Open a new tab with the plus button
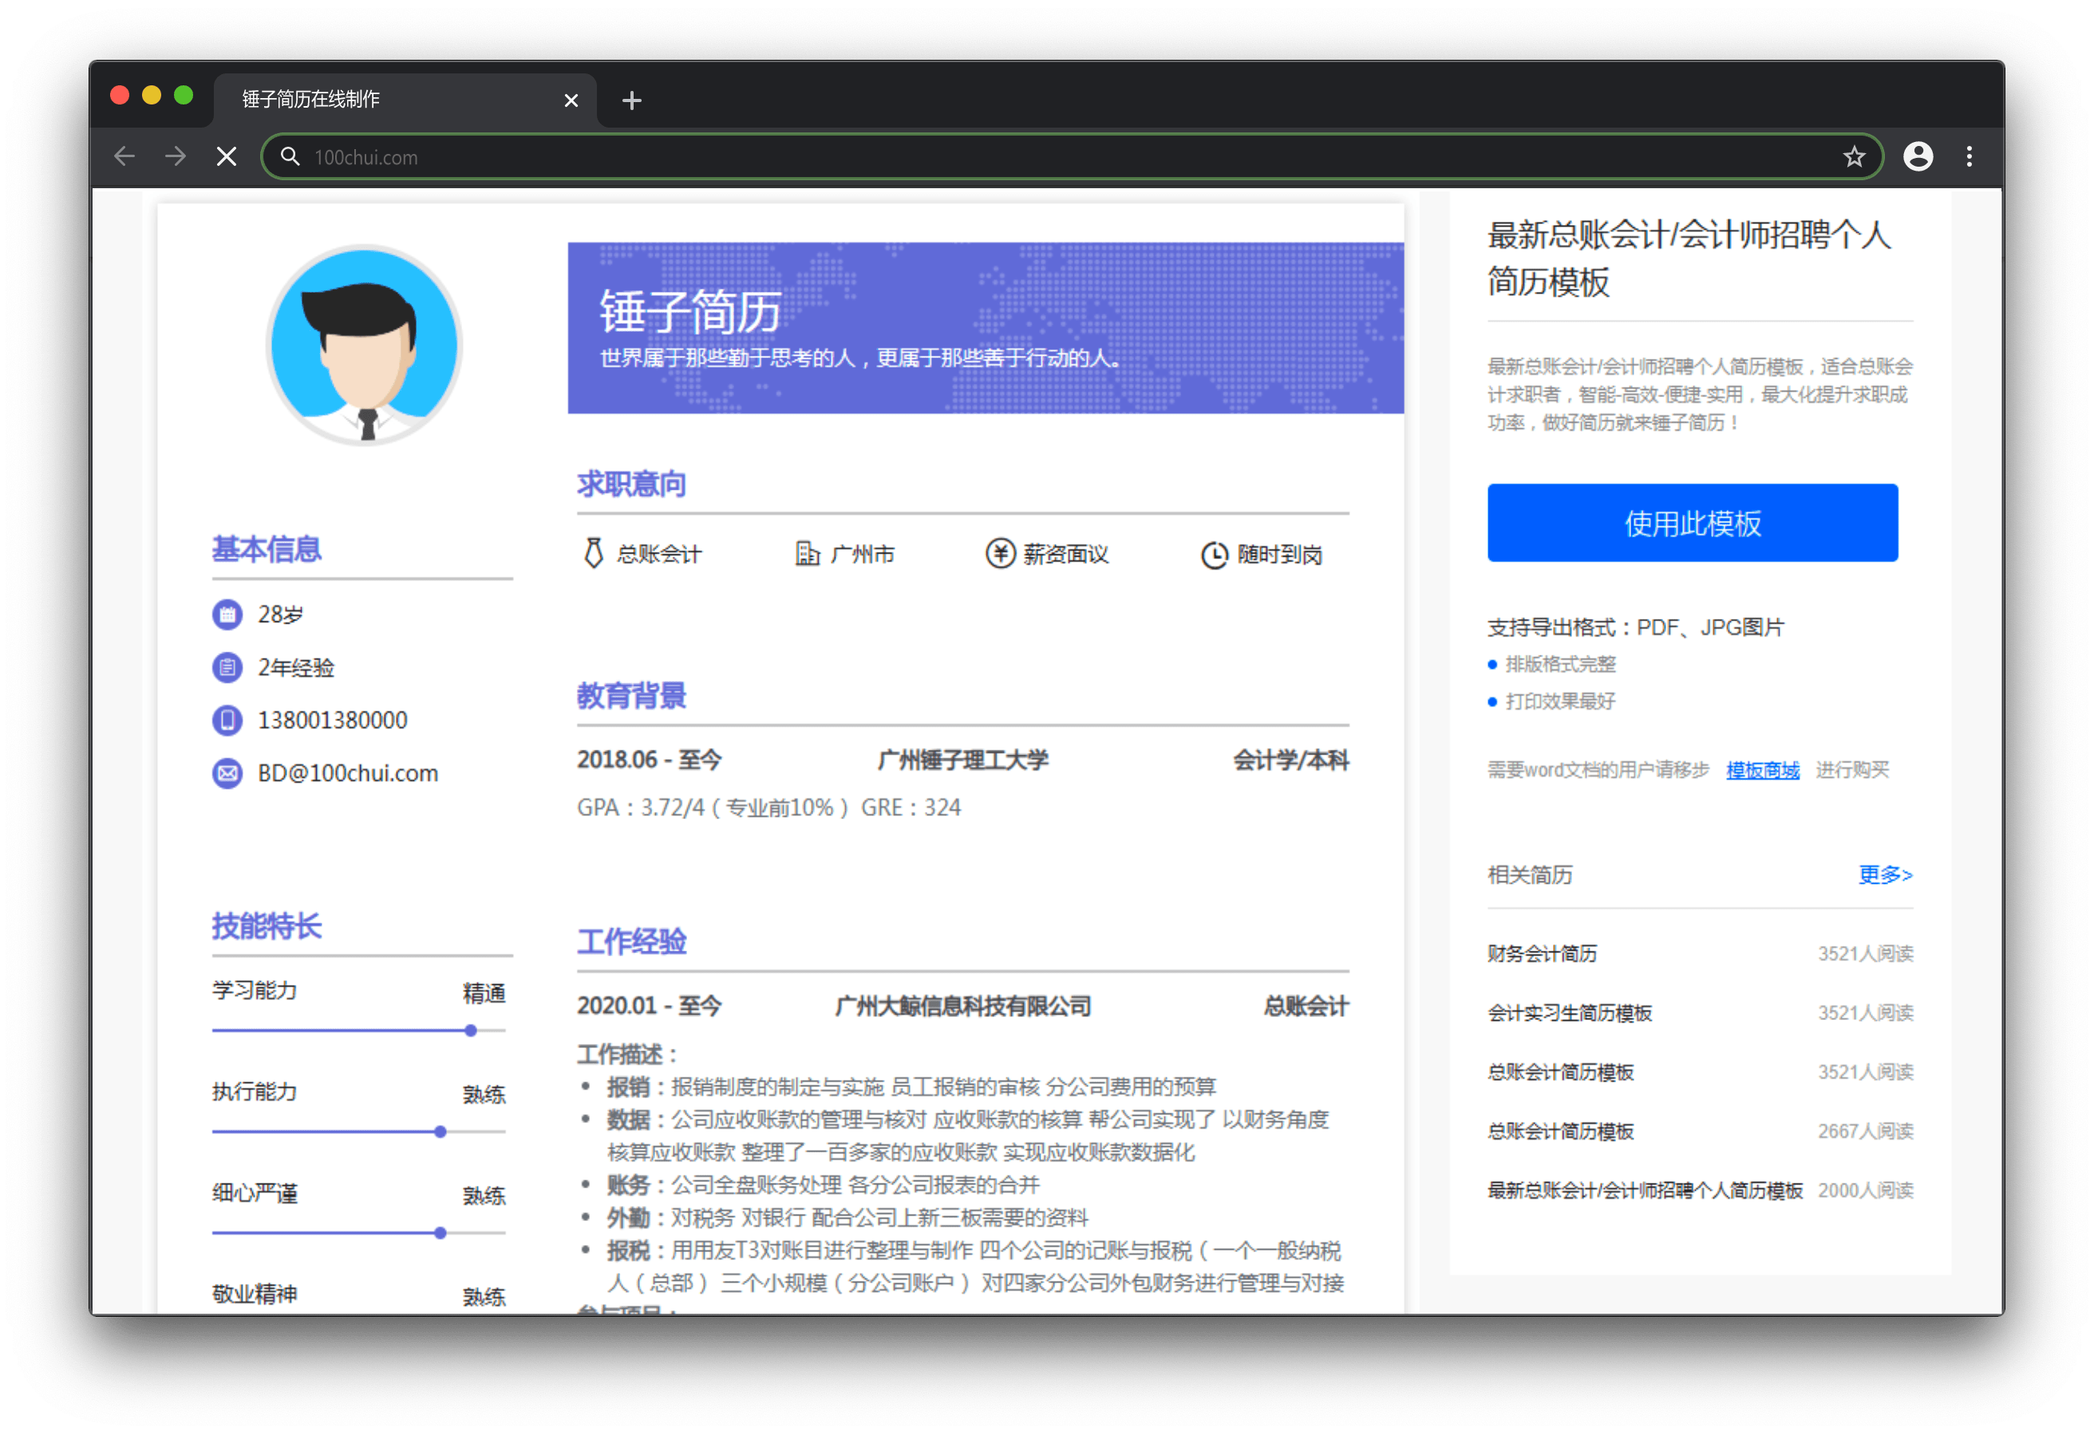Screen dimensions: 2094x1434 [x=631, y=100]
